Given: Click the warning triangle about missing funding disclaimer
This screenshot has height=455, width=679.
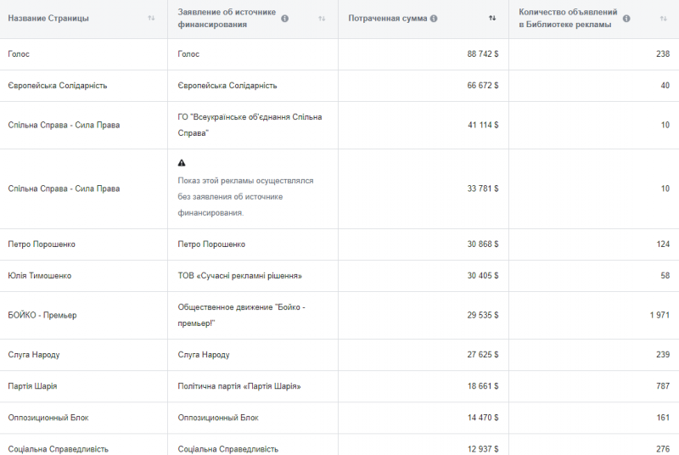Looking at the screenshot, I should pyautogui.click(x=182, y=163).
